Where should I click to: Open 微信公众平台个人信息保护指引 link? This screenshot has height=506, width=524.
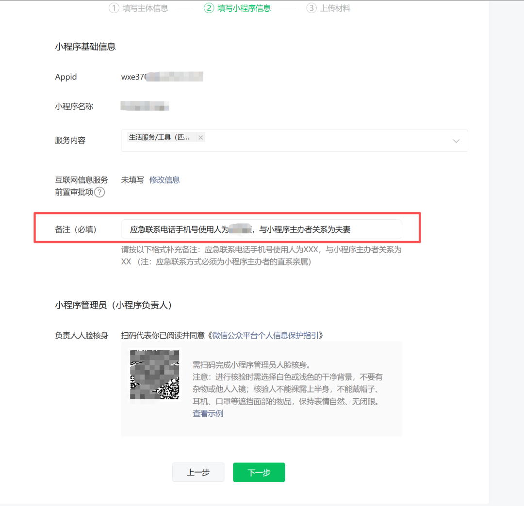tap(265, 335)
